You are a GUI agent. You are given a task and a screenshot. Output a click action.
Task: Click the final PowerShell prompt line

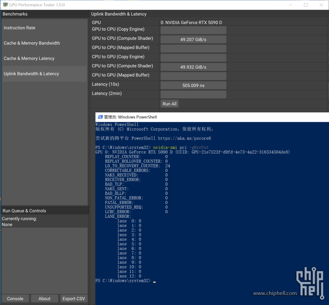point(126,281)
